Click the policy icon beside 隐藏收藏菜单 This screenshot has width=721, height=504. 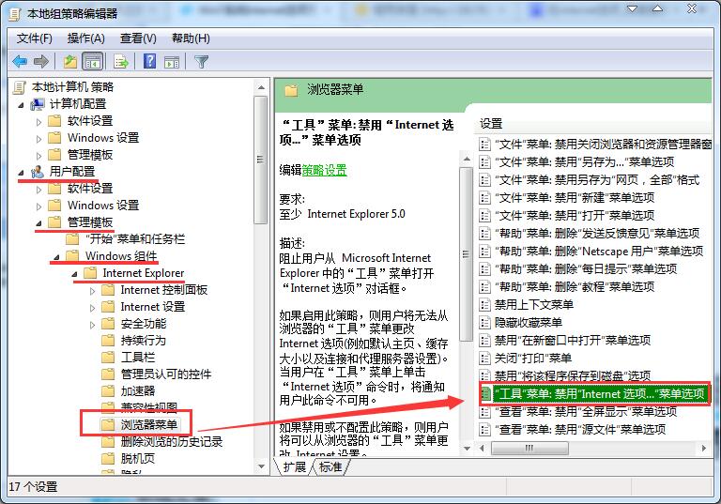pos(484,322)
